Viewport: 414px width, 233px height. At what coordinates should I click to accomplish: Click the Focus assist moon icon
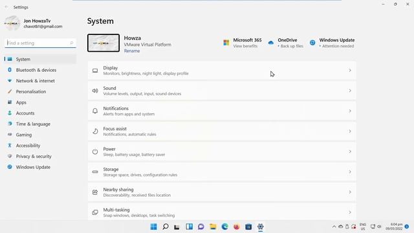point(95,131)
